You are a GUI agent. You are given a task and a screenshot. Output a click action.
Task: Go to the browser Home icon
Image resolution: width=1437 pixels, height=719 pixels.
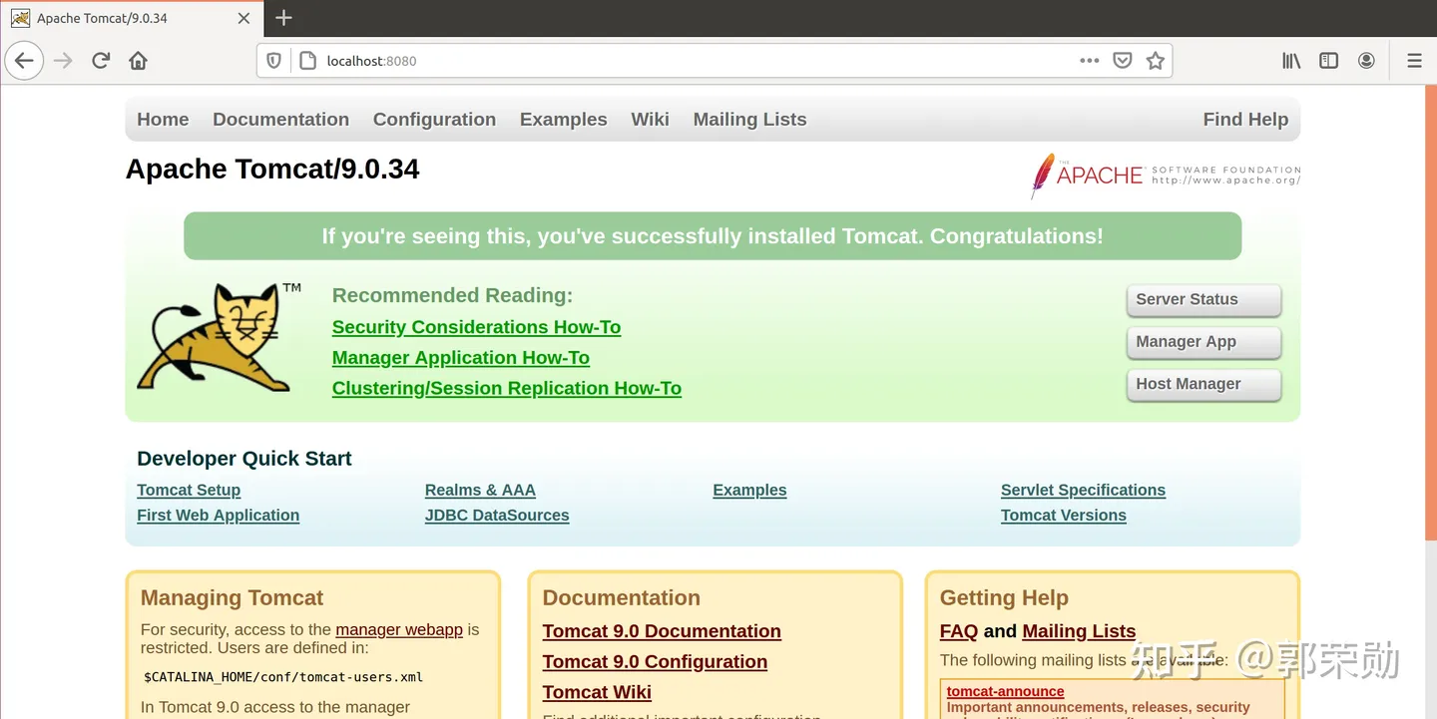tap(139, 61)
